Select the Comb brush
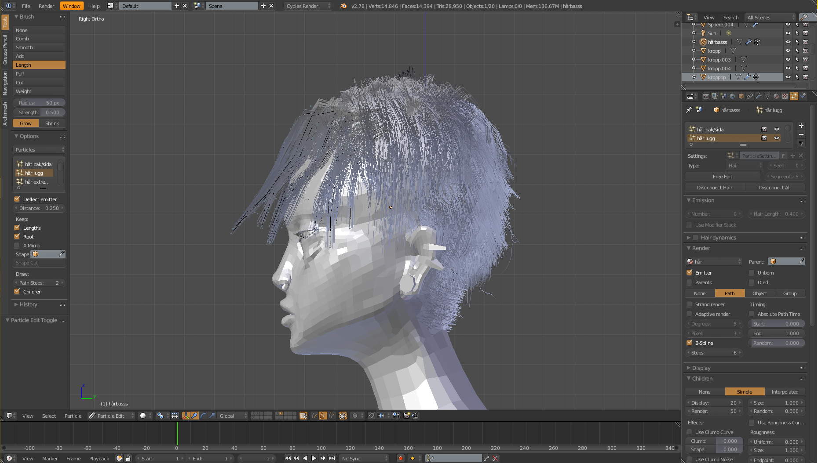This screenshot has height=463, width=818. click(x=39, y=39)
